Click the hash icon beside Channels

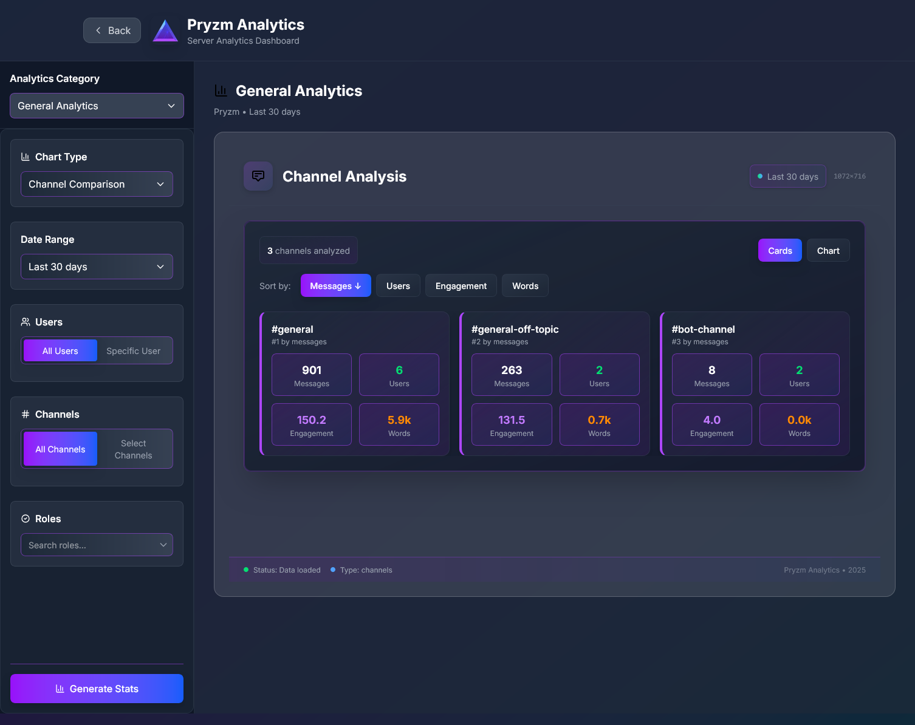pos(25,414)
